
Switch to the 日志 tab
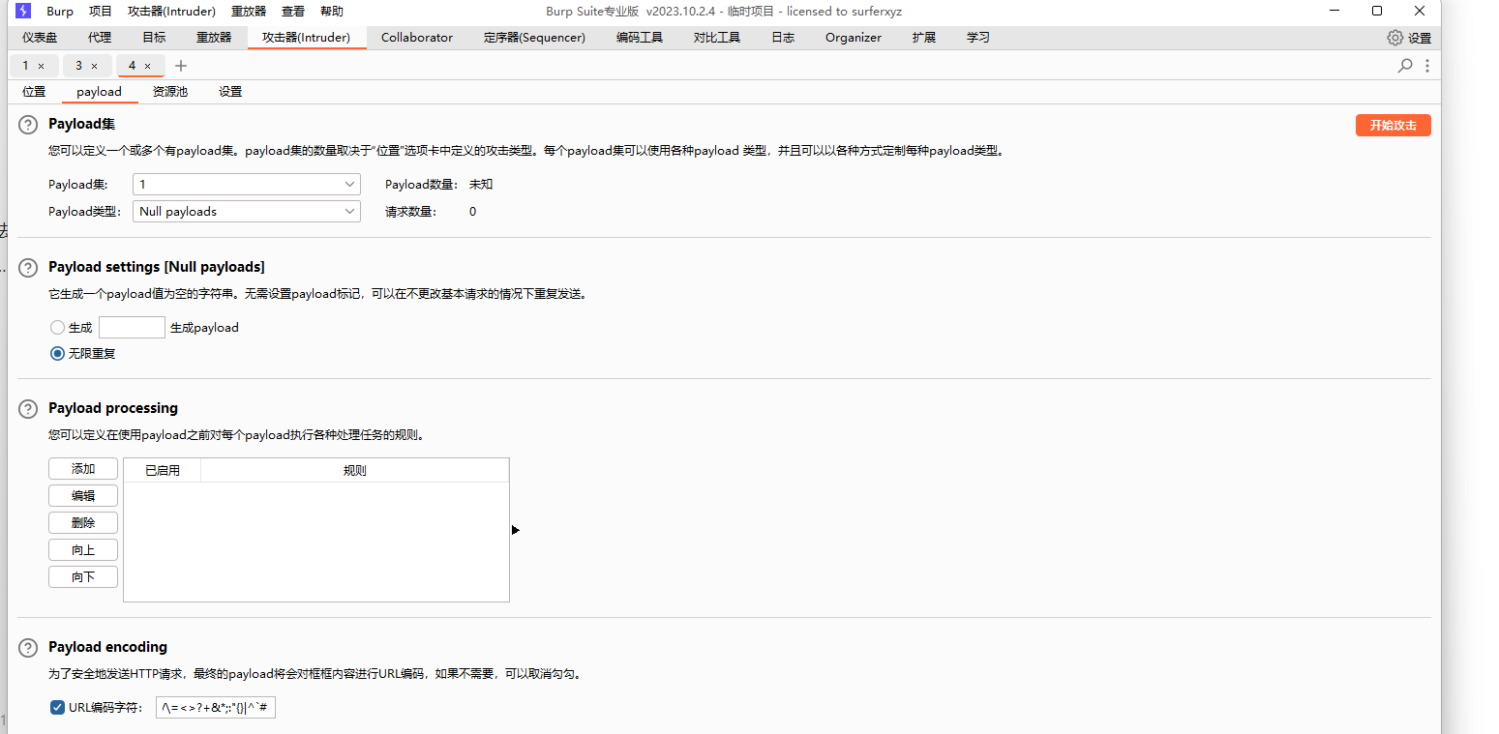click(x=783, y=38)
